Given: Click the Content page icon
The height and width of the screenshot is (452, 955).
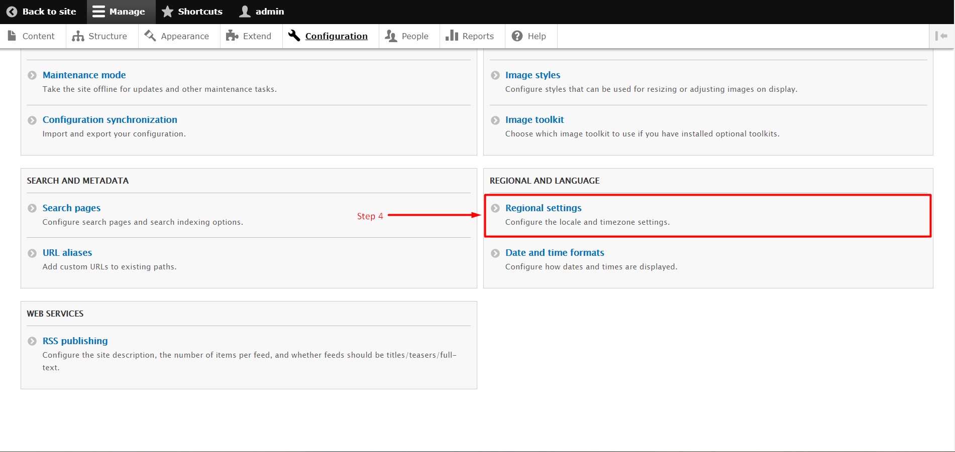Looking at the screenshot, I should [x=12, y=36].
